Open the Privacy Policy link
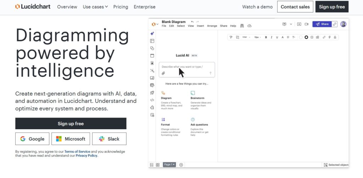The width and height of the screenshot is (363, 178). 87,156
